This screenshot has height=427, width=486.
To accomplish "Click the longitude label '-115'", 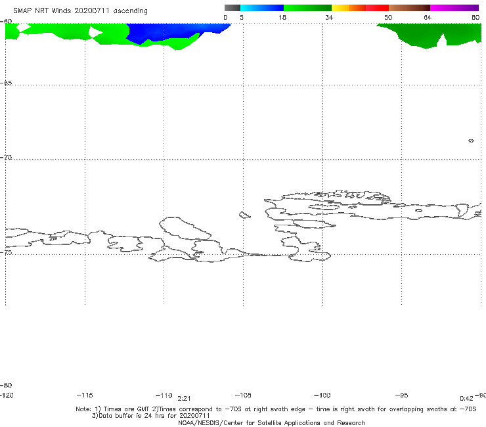I will point(85,395).
